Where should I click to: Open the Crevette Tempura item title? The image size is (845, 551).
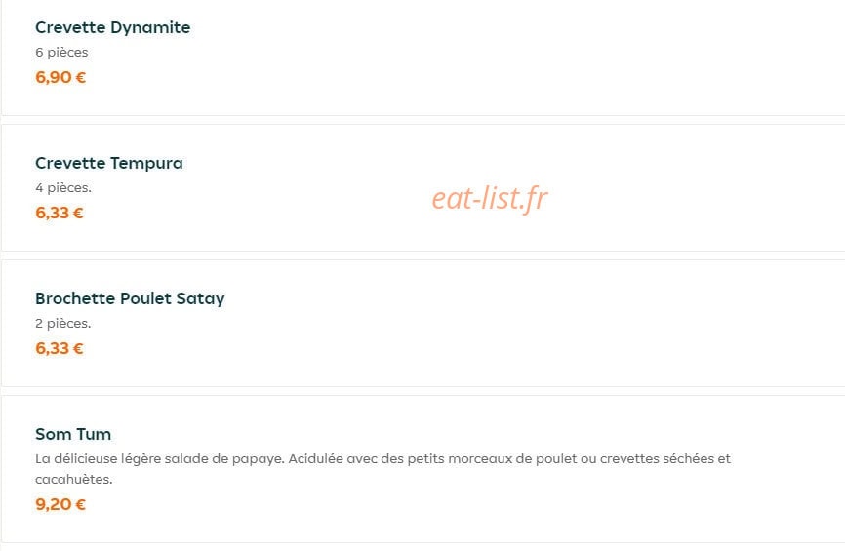(x=109, y=163)
